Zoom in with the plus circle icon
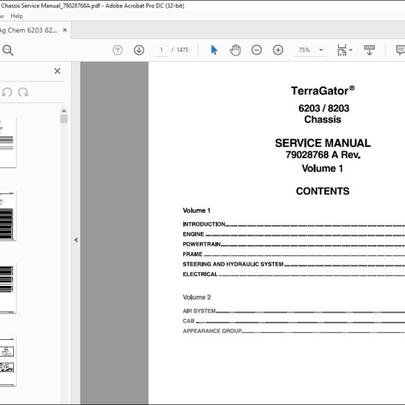405x405 pixels. (278, 50)
